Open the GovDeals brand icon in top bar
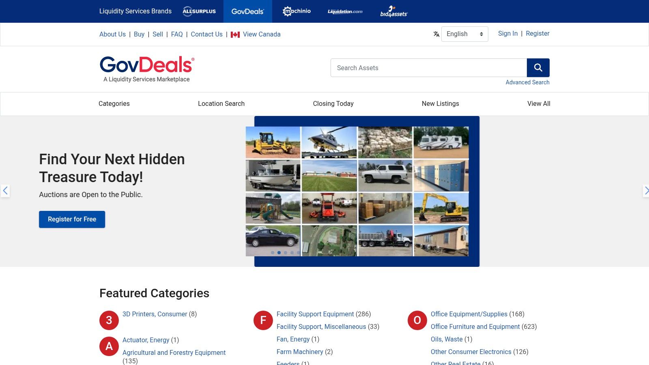649x365 pixels. (x=247, y=11)
